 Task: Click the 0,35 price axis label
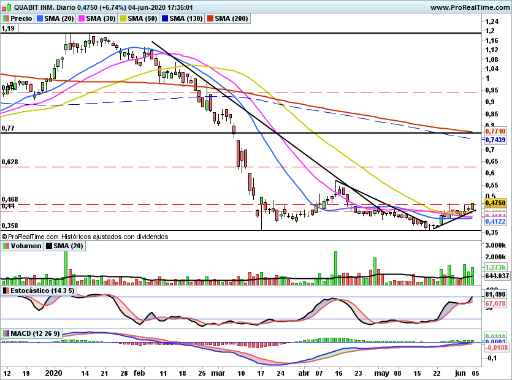tap(492, 232)
